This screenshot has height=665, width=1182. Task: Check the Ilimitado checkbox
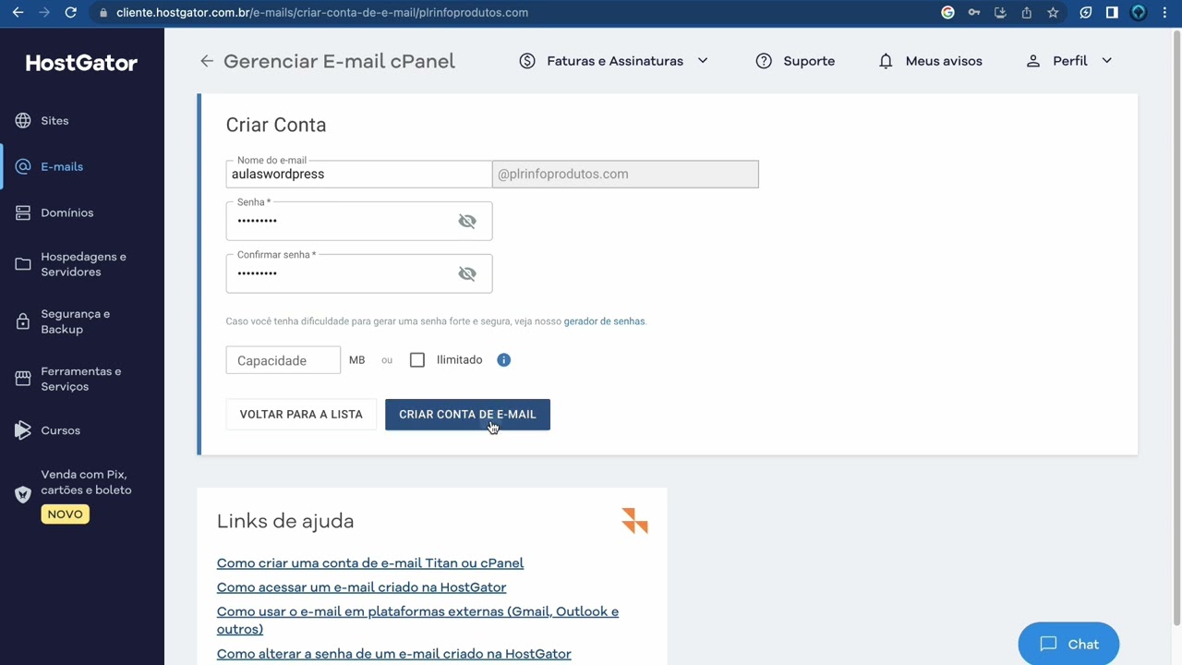pos(417,360)
